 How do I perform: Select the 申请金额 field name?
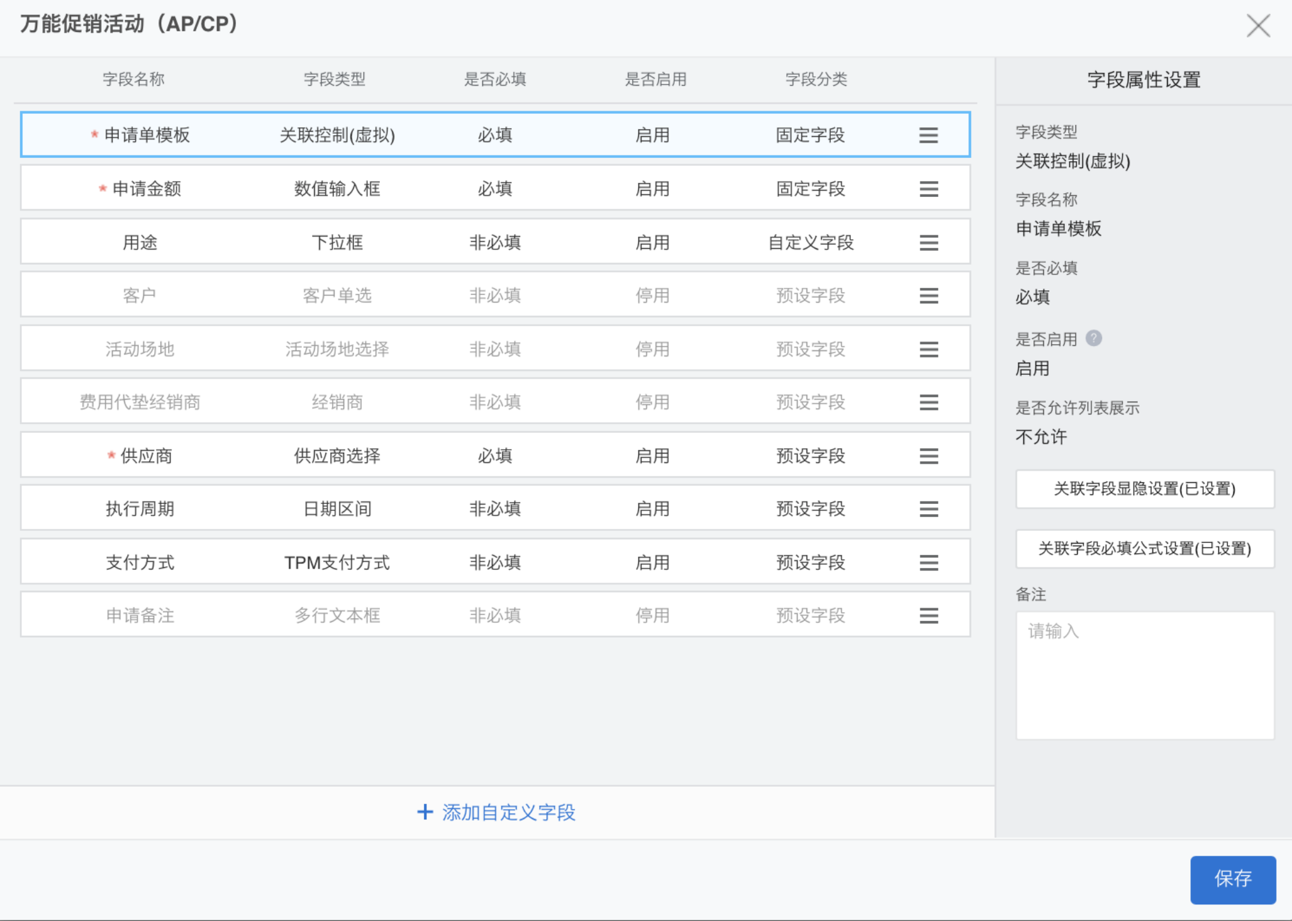tap(146, 189)
